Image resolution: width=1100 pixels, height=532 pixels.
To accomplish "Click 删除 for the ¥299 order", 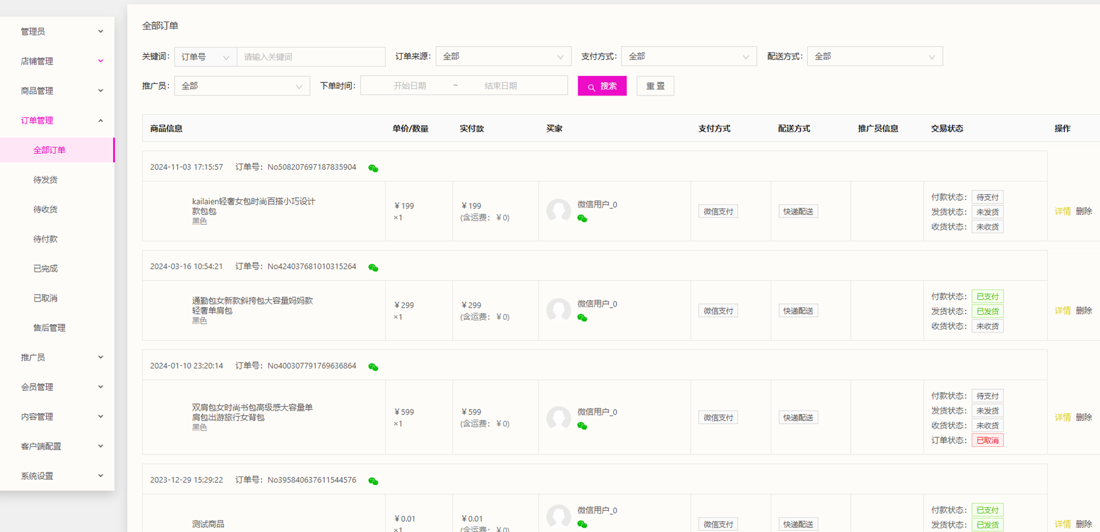I will tap(1084, 311).
